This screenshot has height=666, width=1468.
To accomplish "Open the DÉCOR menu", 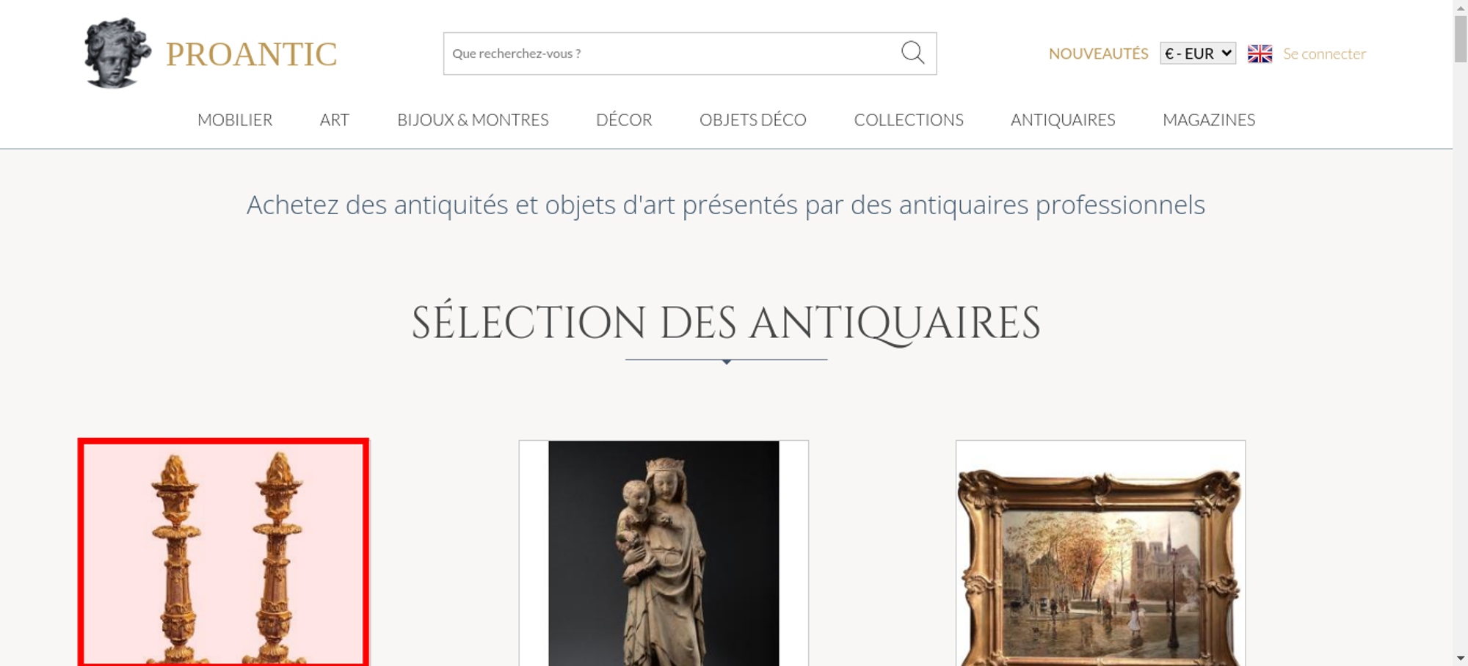I will [624, 120].
